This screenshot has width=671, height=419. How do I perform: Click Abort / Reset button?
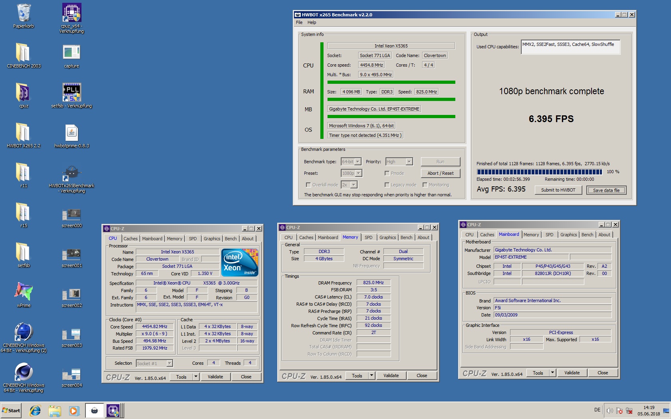tap(441, 173)
